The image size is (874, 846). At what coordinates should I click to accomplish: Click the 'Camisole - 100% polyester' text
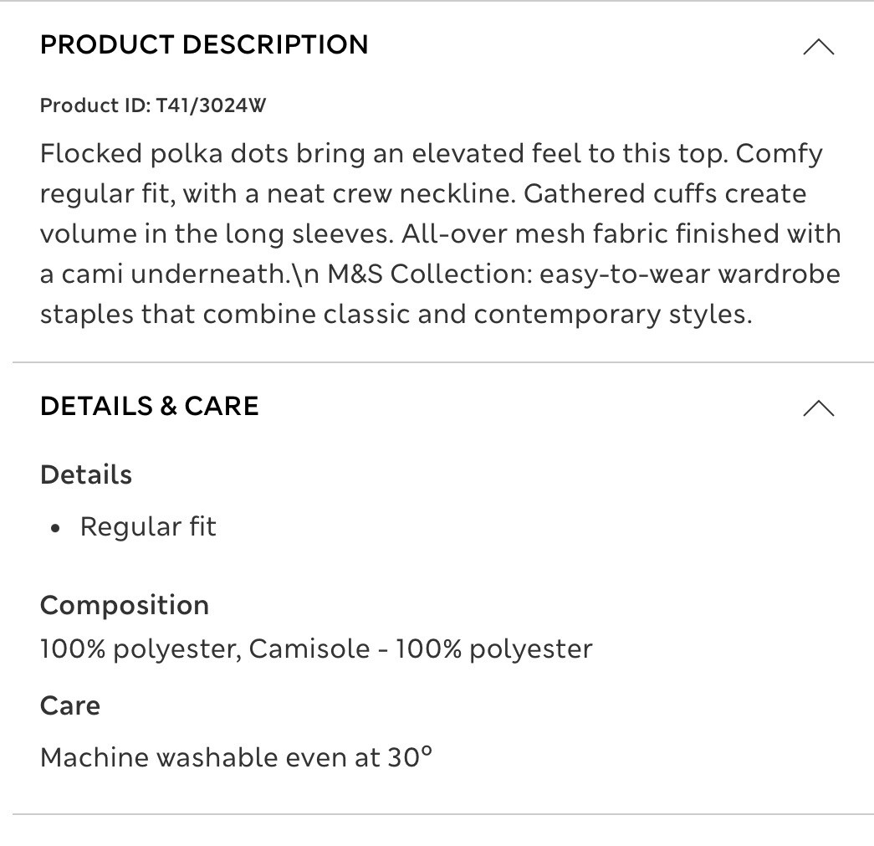click(421, 649)
